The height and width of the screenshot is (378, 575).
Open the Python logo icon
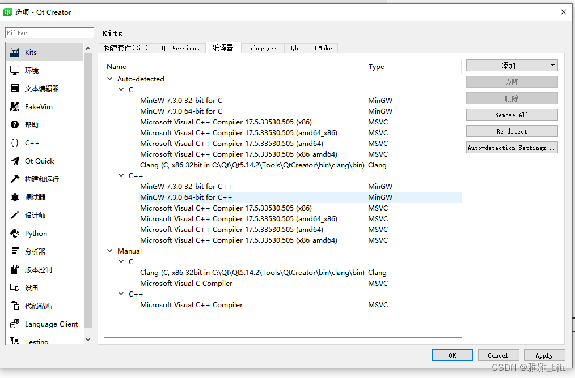[x=15, y=234]
